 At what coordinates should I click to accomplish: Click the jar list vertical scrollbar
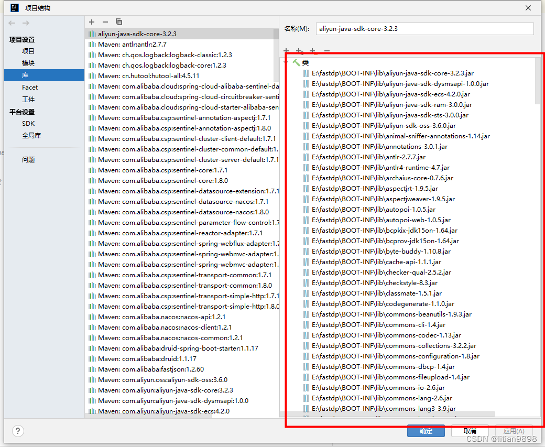[x=538, y=81]
